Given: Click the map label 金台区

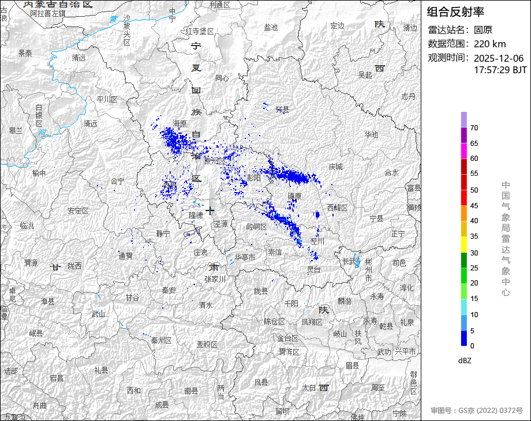Looking at the screenshot, I should click(x=287, y=338).
